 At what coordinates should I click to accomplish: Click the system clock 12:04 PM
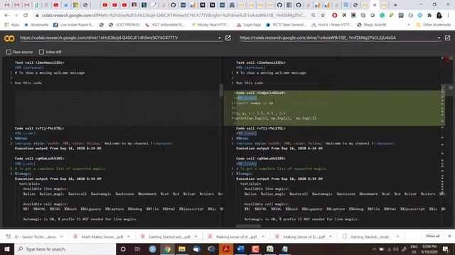[x=429, y=249]
